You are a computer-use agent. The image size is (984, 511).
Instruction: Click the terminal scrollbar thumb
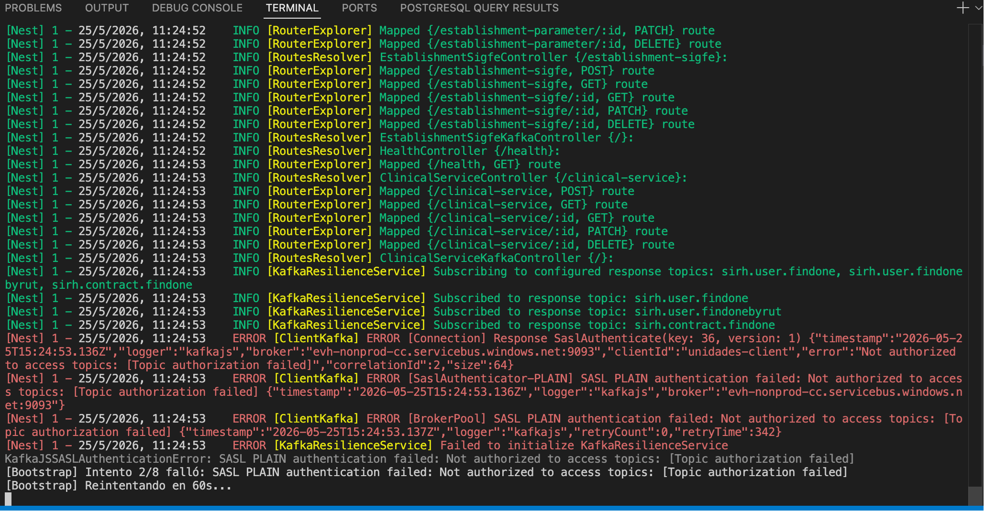click(x=975, y=496)
